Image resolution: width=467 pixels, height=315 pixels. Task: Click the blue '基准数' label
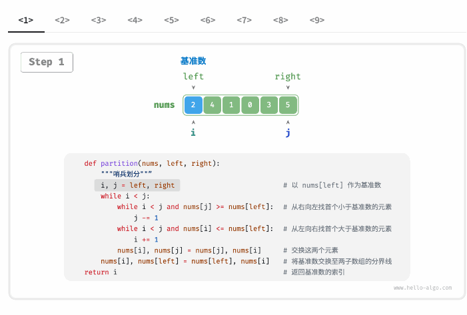click(193, 61)
